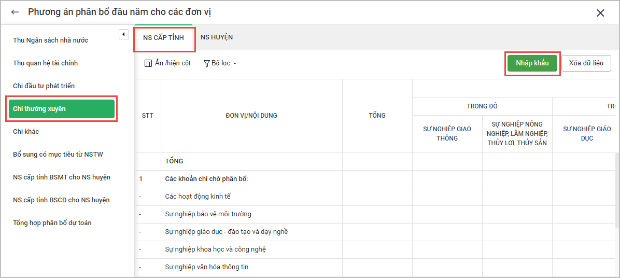Select Thu quan hệ tài chính

[x=46, y=63]
